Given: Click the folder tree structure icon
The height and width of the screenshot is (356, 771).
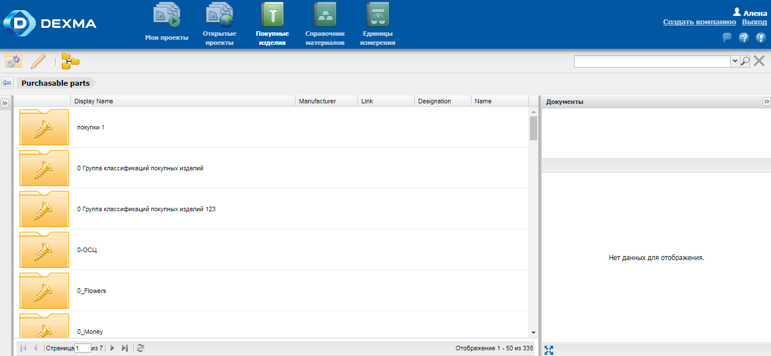Looking at the screenshot, I should [70, 61].
